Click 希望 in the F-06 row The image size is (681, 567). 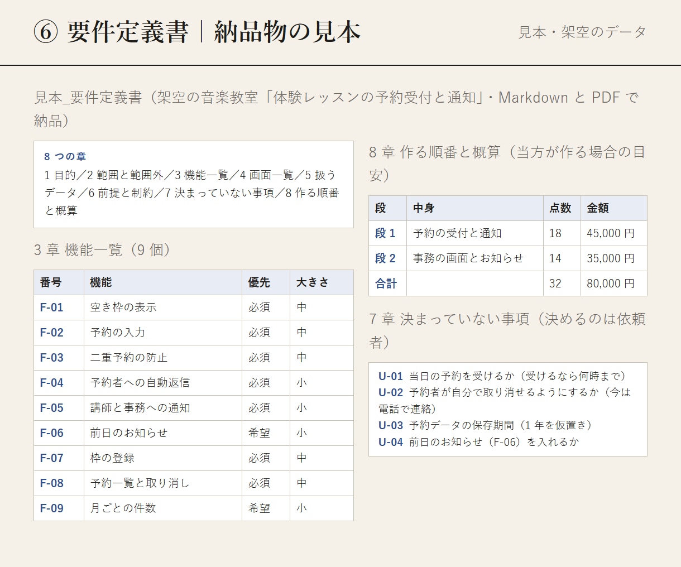pyautogui.click(x=266, y=433)
